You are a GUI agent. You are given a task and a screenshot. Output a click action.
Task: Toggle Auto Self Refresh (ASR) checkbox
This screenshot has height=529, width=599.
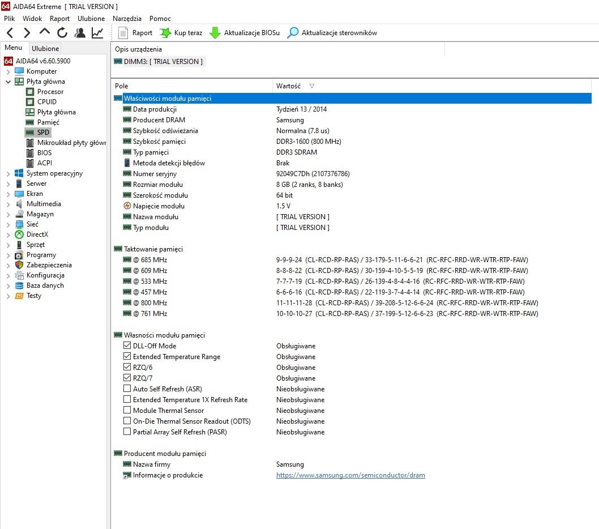click(127, 389)
